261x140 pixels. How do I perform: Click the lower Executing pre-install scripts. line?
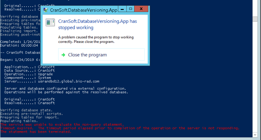[x=32, y=114]
